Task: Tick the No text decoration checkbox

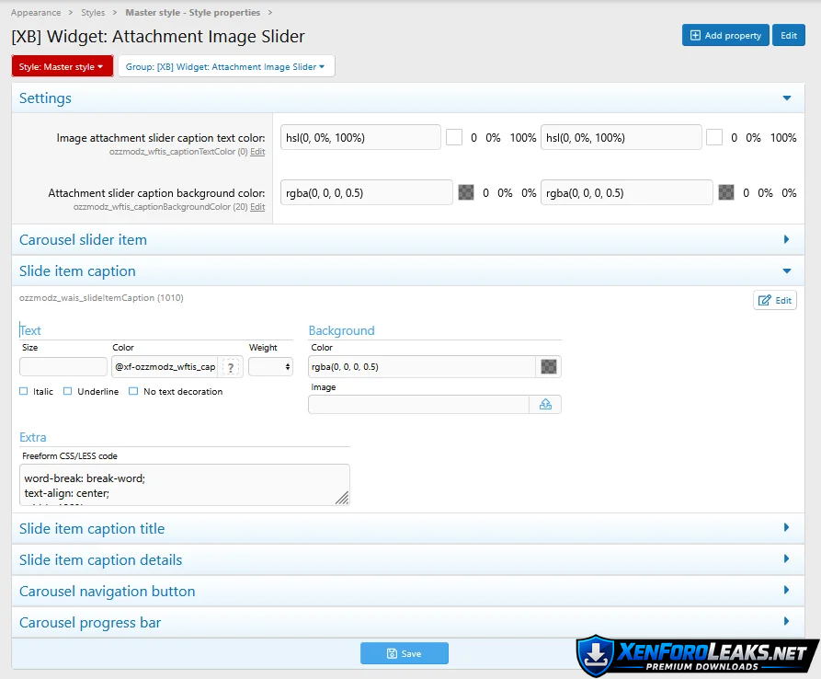Action: pyautogui.click(x=133, y=392)
